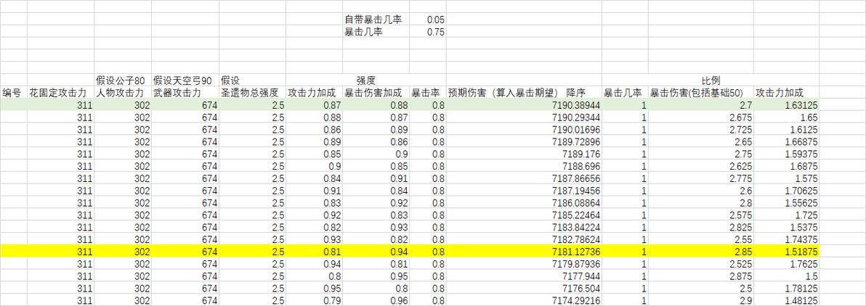Select the crit damage cell 2.7
This screenshot has height=306, width=866.
[x=701, y=104]
